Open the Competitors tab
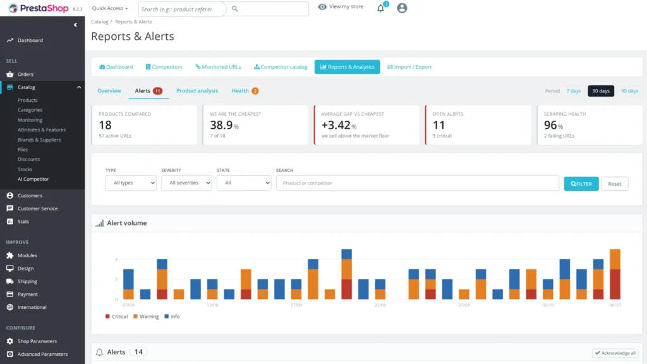The image size is (647, 364). 164,67
